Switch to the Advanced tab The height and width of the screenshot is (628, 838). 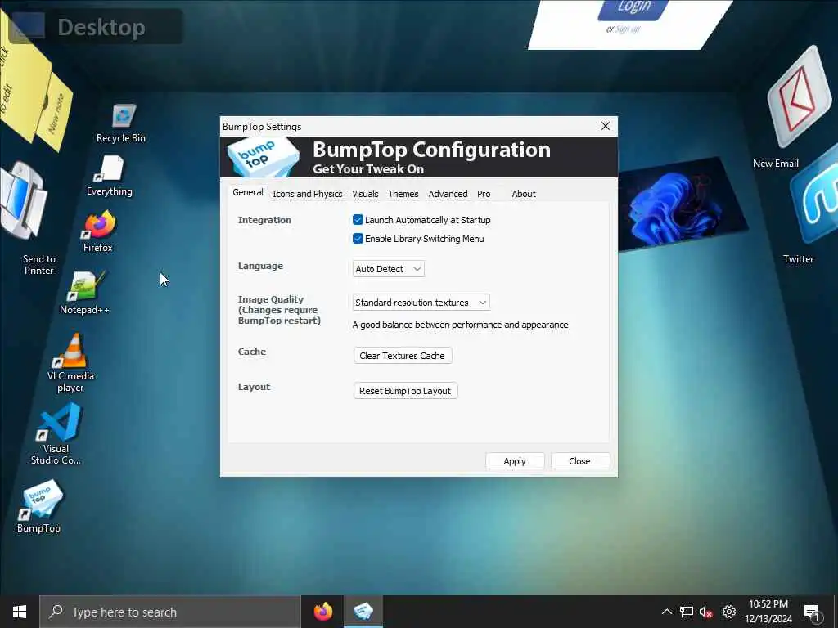coord(448,194)
